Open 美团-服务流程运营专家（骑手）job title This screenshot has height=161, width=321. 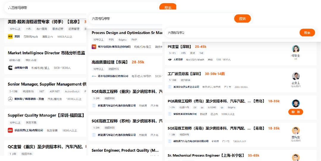(44, 22)
